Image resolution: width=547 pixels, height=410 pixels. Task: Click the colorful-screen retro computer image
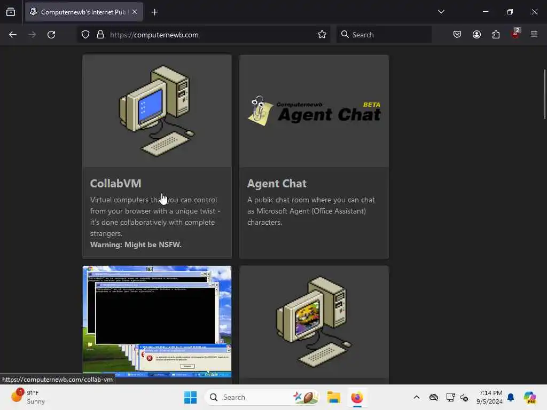click(314, 322)
